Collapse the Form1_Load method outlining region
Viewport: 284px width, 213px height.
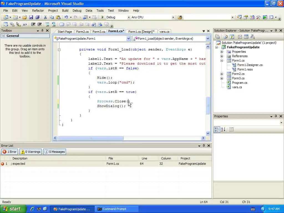[59, 49]
